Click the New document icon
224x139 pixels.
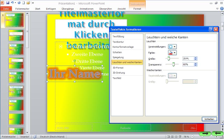23,3
